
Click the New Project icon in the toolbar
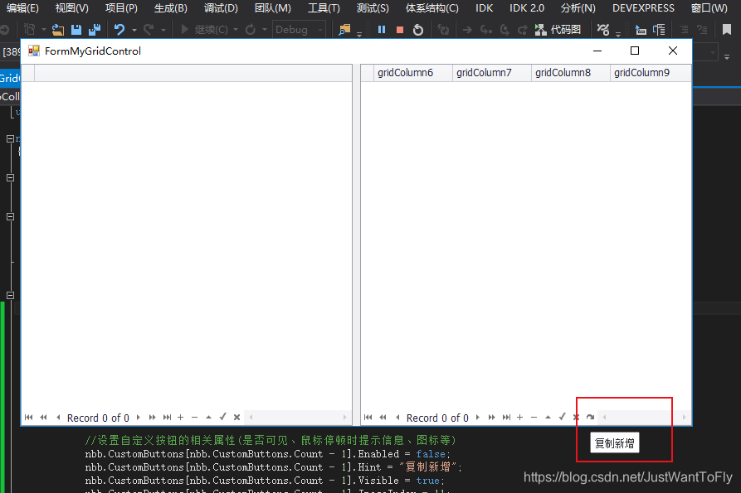[x=30, y=30]
